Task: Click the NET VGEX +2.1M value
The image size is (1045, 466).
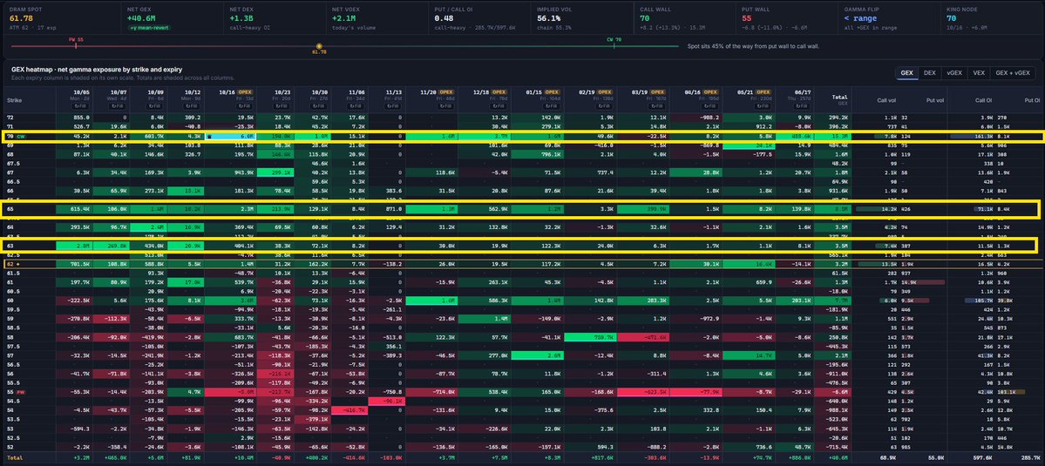Action: pyautogui.click(x=343, y=19)
